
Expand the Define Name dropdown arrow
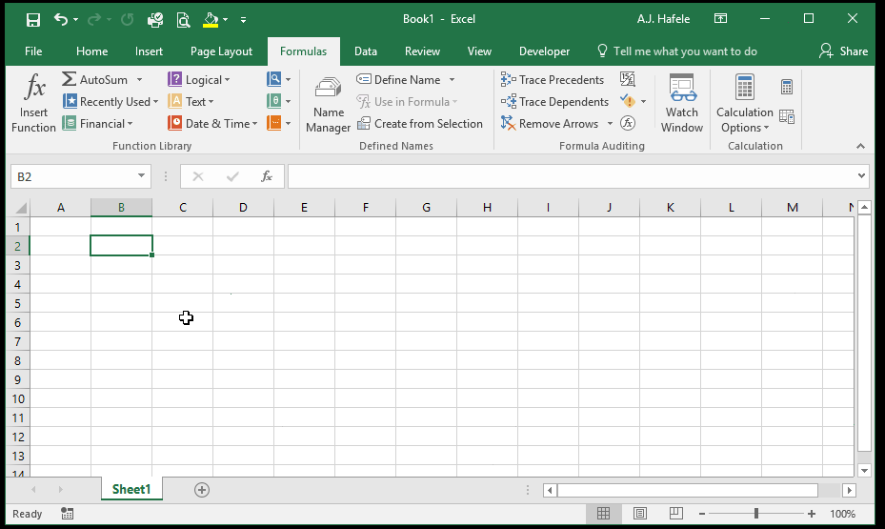[453, 80]
